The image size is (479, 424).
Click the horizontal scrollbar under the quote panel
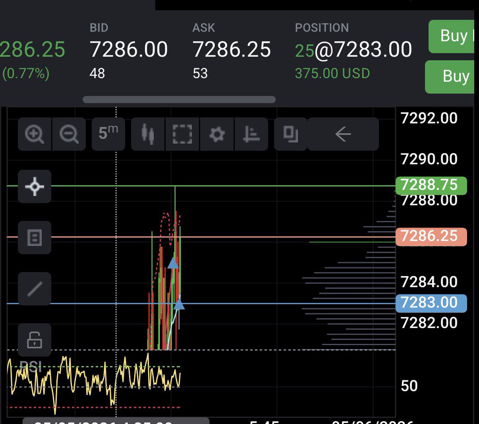click(x=179, y=100)
